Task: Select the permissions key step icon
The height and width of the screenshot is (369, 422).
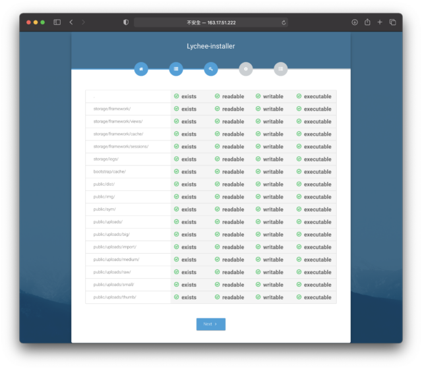Action: (211, 69)
